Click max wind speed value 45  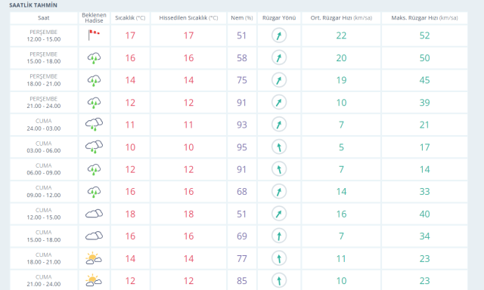(424, 80)
